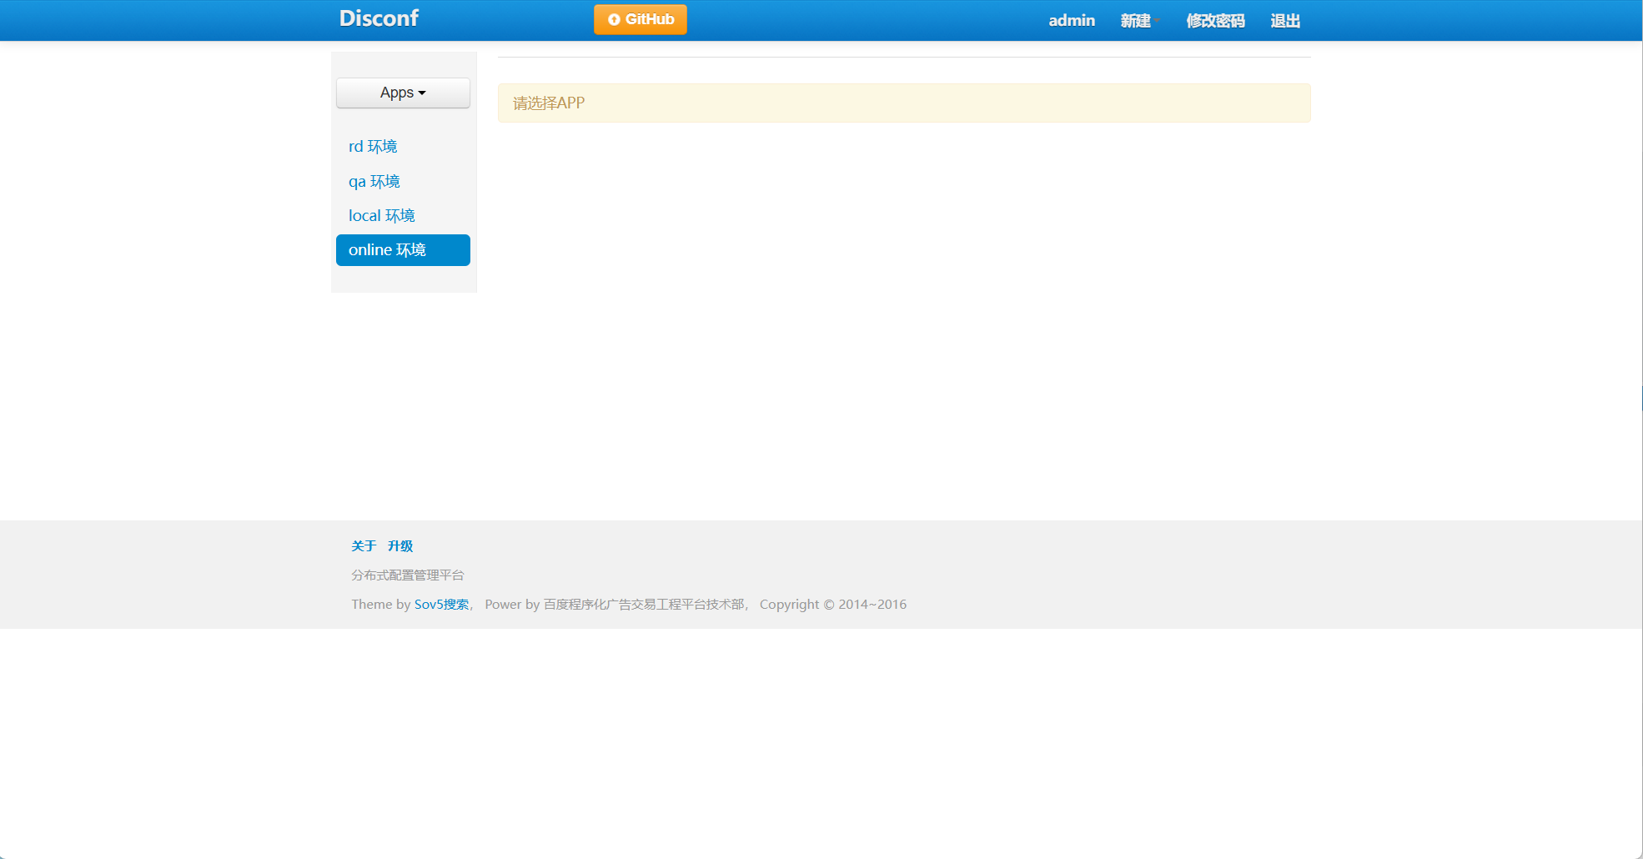Choose the local 环境 environment

click(x=382, y=216)
